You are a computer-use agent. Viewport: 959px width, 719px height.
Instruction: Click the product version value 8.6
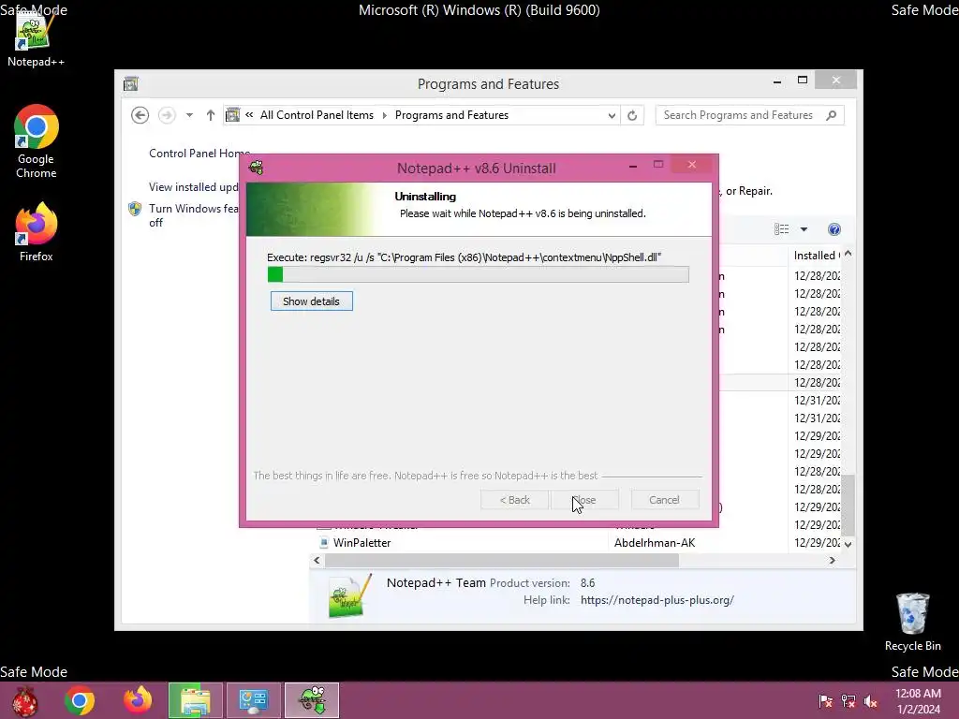588,583
